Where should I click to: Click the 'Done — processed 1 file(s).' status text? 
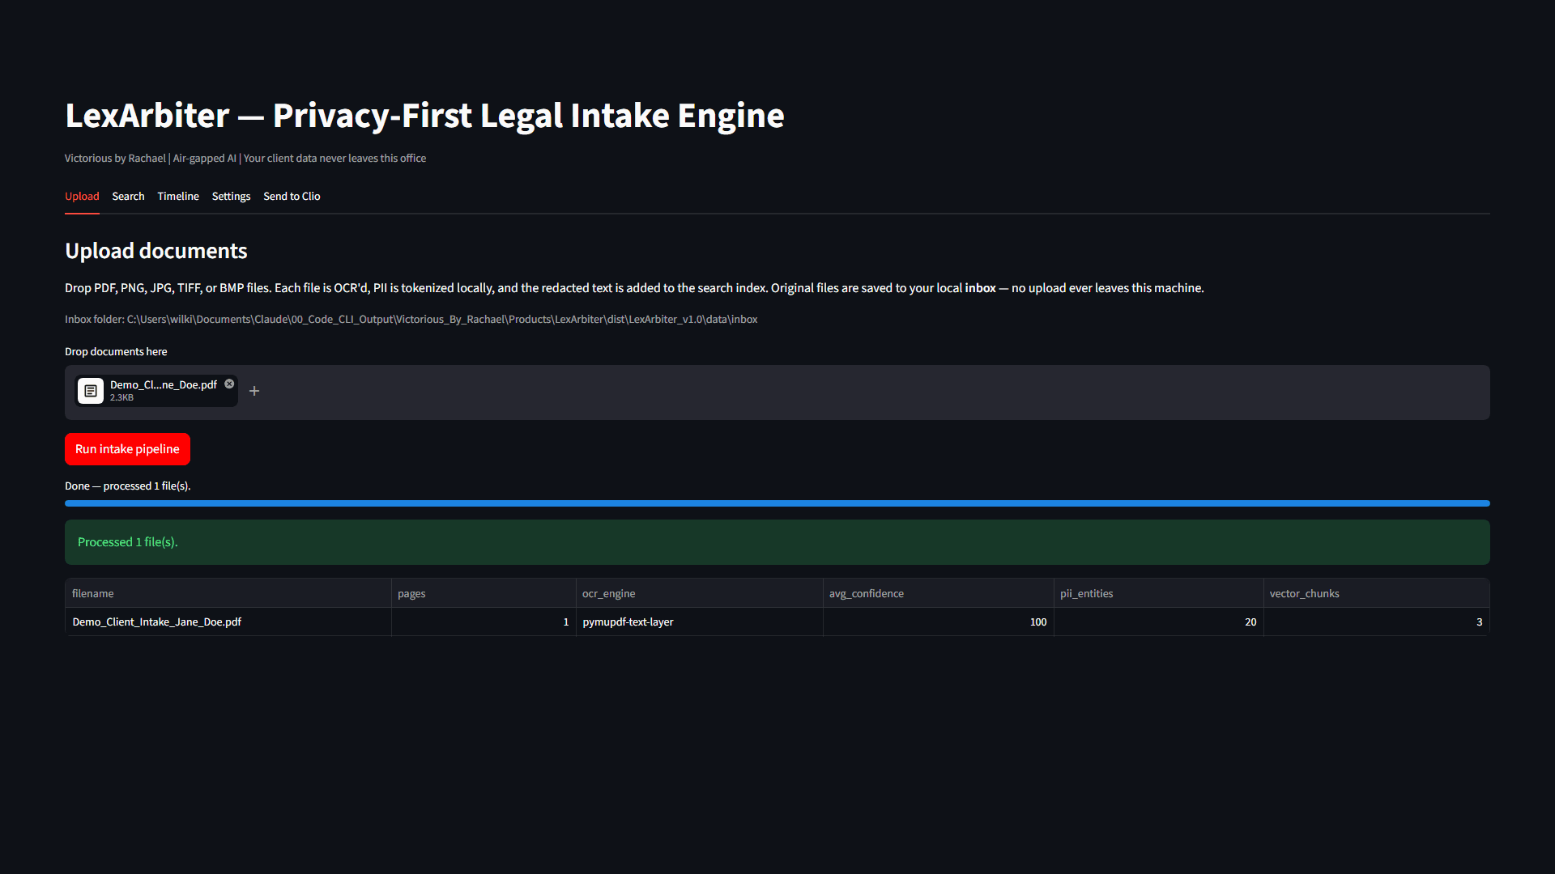pyautogui.click(x=128, y=486)
